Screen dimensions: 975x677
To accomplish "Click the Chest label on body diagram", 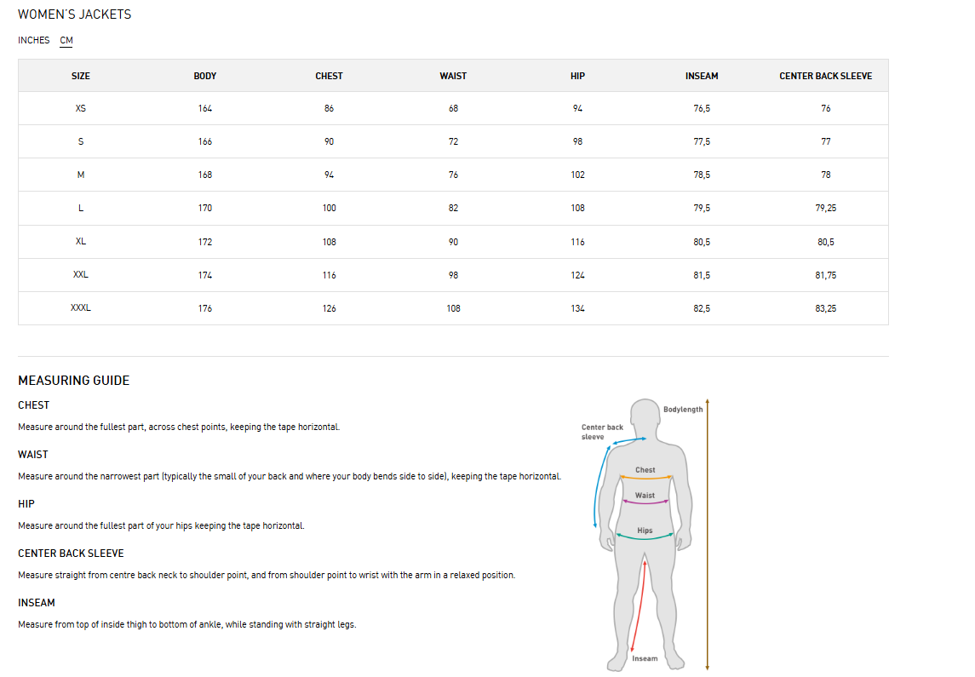I will click(x=645, y=470).
